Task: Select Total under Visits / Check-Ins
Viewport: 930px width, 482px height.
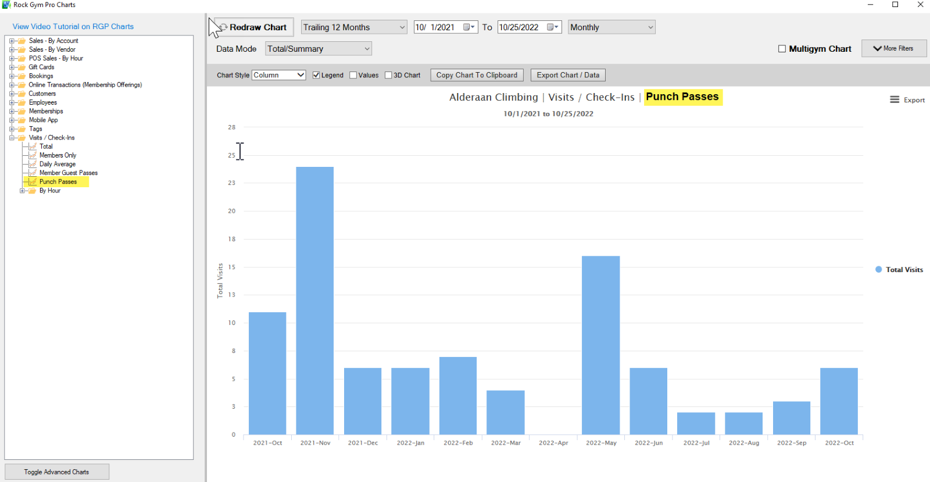Action: (x=46, y=147)
